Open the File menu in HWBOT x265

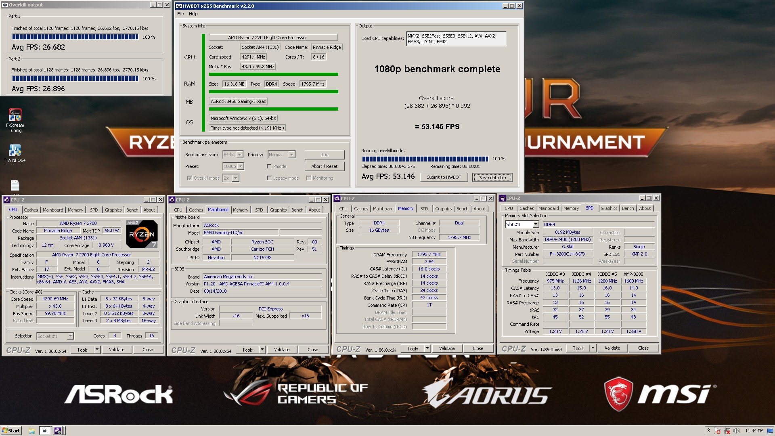tap(180, 14)
